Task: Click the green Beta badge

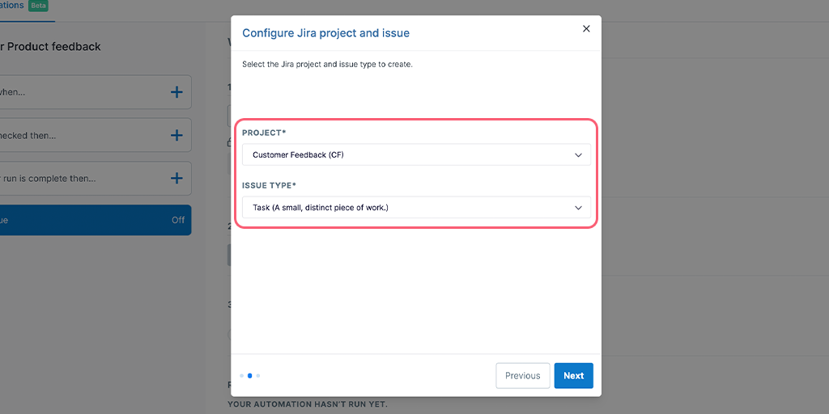Action: pyautogui.click(x=39, y=6)
